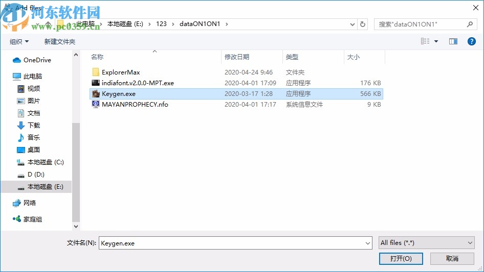Image resolution: width=484 pixels, height=272 pixels.
Task: Open the 音乐 folder in the sidebar
Action: click(34, 137)
